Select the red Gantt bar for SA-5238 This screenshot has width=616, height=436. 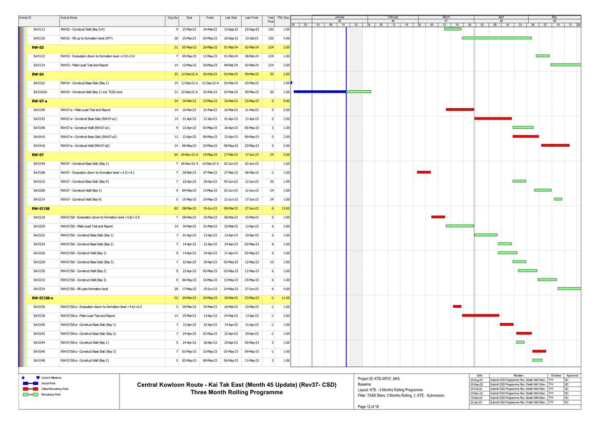point(480,315)
